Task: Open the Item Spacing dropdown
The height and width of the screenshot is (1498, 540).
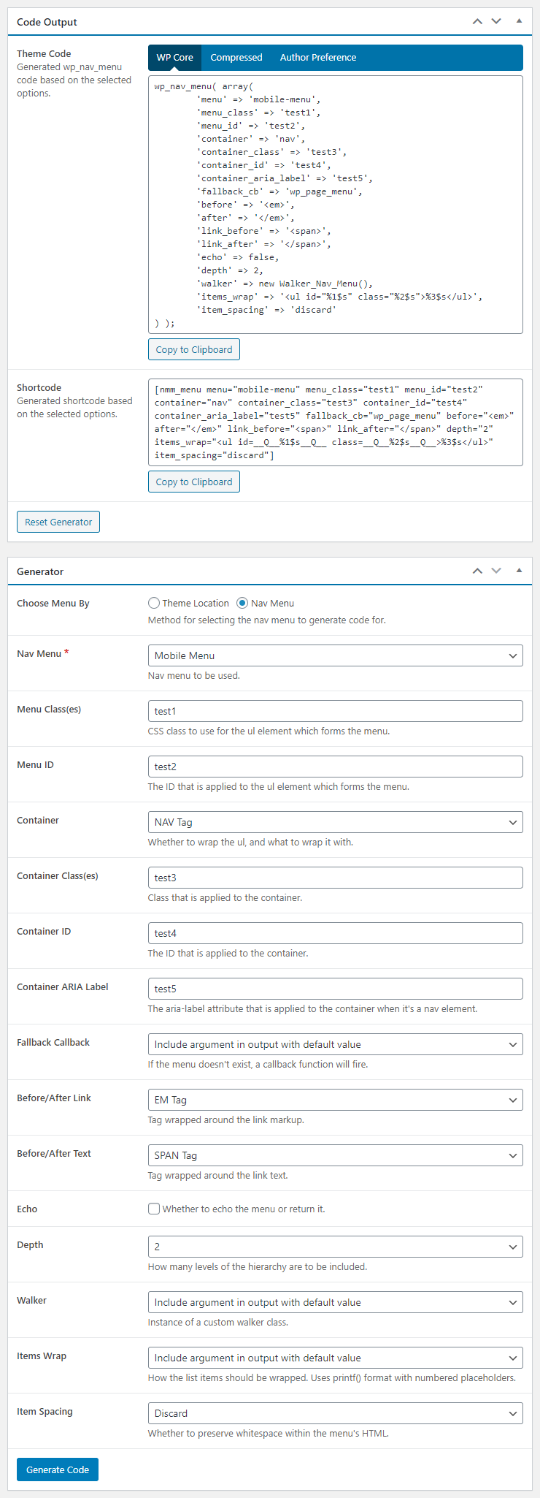Action: (336, 1413)
